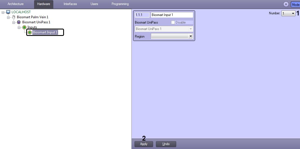Click the Inputs group icon
300x149 pixels.
click(x=24, y=27)
